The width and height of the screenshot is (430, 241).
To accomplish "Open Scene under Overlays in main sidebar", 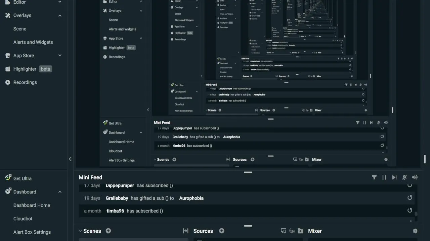I will pyautogui.click(x=20, y=29).
